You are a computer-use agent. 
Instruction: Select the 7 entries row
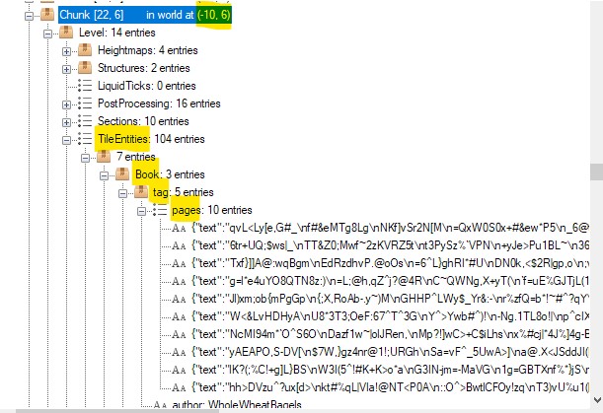(136, 157)
